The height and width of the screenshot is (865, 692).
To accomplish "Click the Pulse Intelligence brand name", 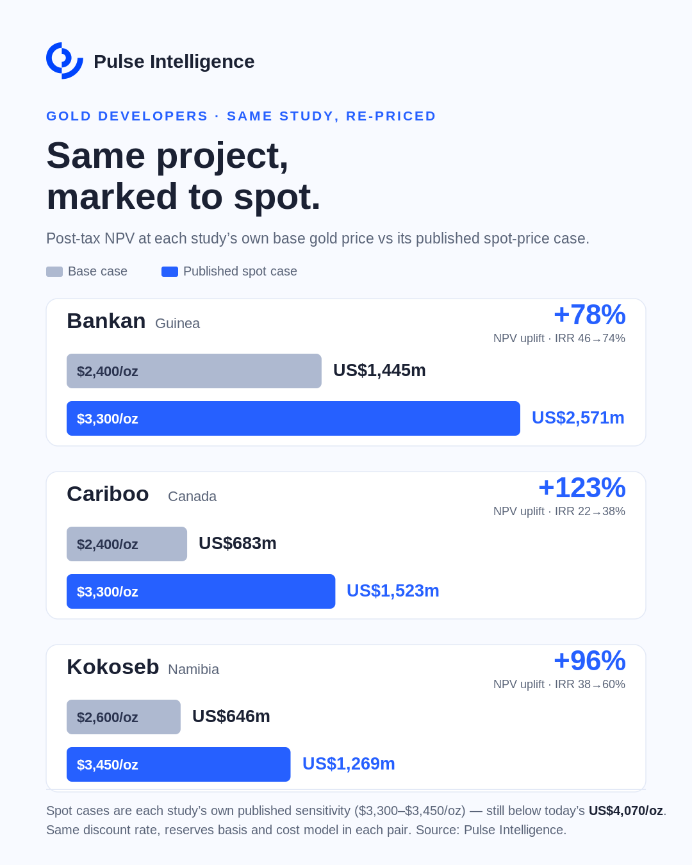I will pos(174,62).
